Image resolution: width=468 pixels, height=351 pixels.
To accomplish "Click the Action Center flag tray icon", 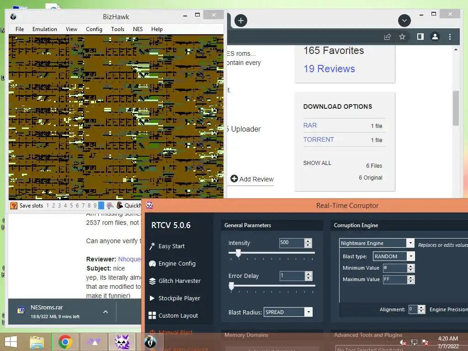I will [425, 342].
